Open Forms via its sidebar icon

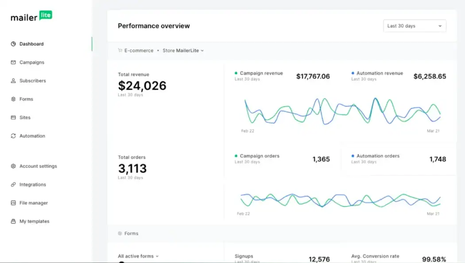click(x=13, y=99)
